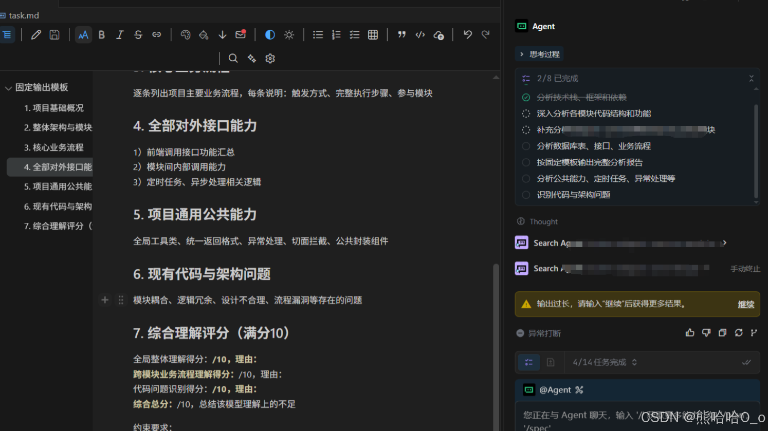Insert a table
The height and width of the screenshot is (431, 768).
tap(373, 35)
